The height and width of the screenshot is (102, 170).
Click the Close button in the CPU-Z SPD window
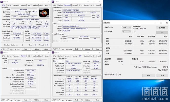(97, 100)
